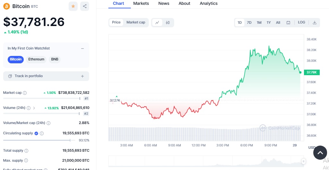329x170 pixels.
Task: Click the pause handle on range slider
Action: [x=303, y=161]
